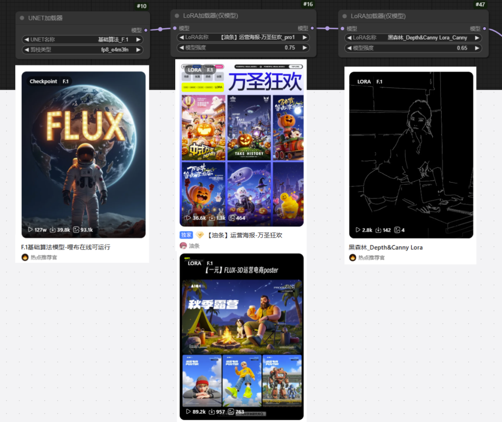
Task: Open FLUX-3D运营电商poster thumbnail
Action: tap(242, 336)
